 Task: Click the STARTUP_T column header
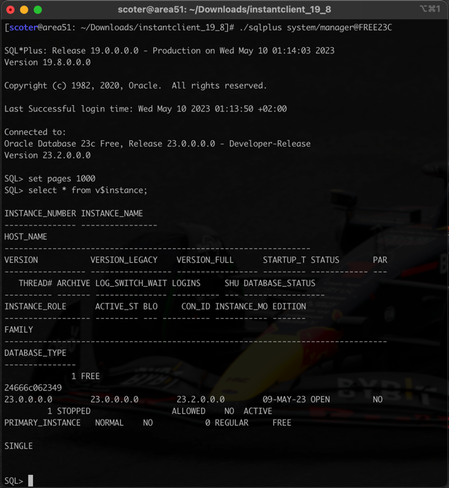click(285, 260)
